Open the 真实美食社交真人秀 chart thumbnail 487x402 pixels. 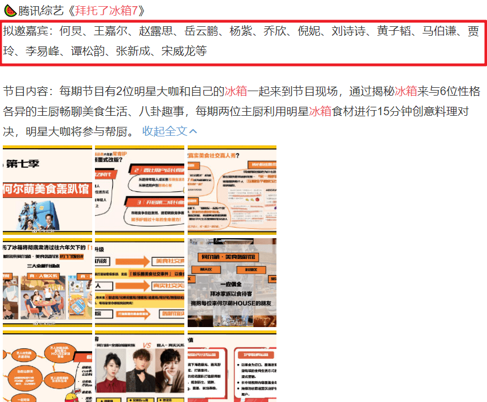coord(231,189)
